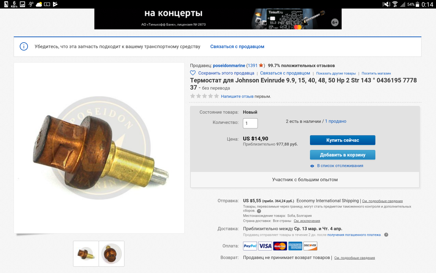
Task: Open the Tinkoff concerts ad banner
Action: 218,19
